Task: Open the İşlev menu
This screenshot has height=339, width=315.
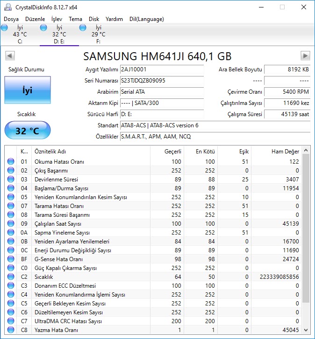Action: point(57,19)
